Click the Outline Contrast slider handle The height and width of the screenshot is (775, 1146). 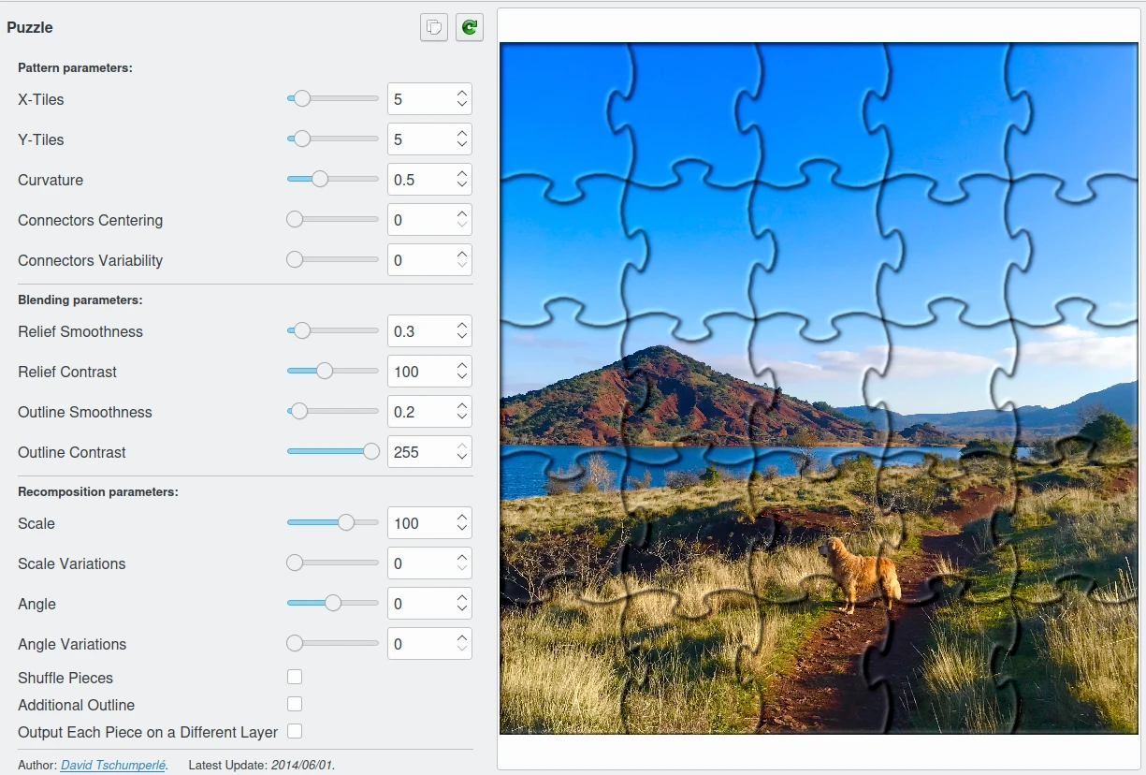click(x=371, y=452)
